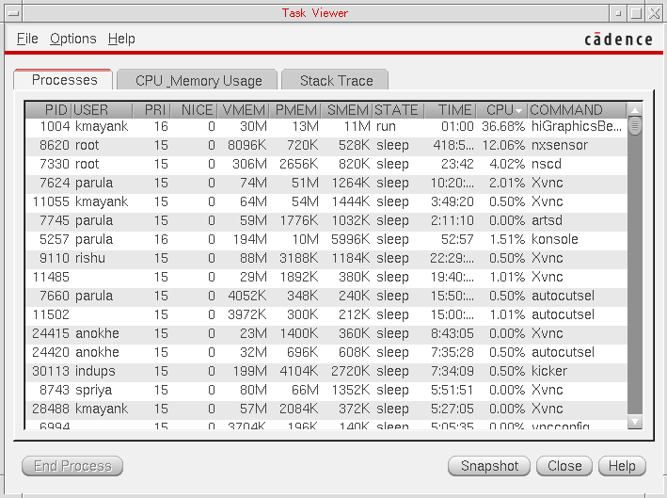
Task: Open the window menu icon in title bar
Action: pos(13,13)
